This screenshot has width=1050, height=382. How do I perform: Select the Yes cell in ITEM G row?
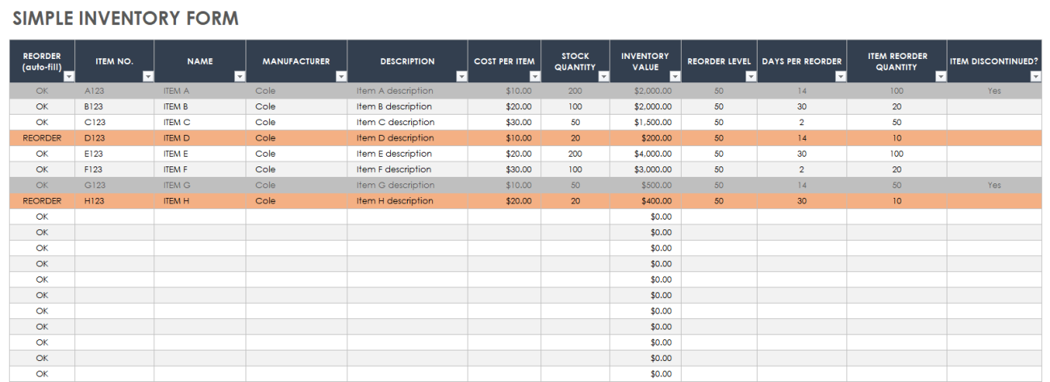pos(993,185)
